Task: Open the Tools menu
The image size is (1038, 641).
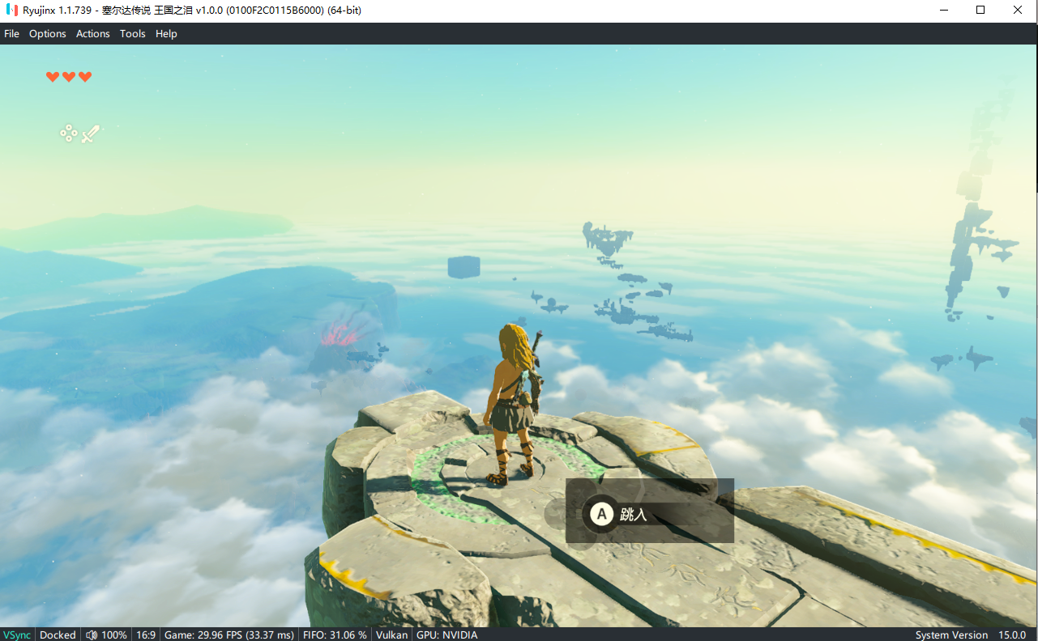Action: [x=132, y=33]
